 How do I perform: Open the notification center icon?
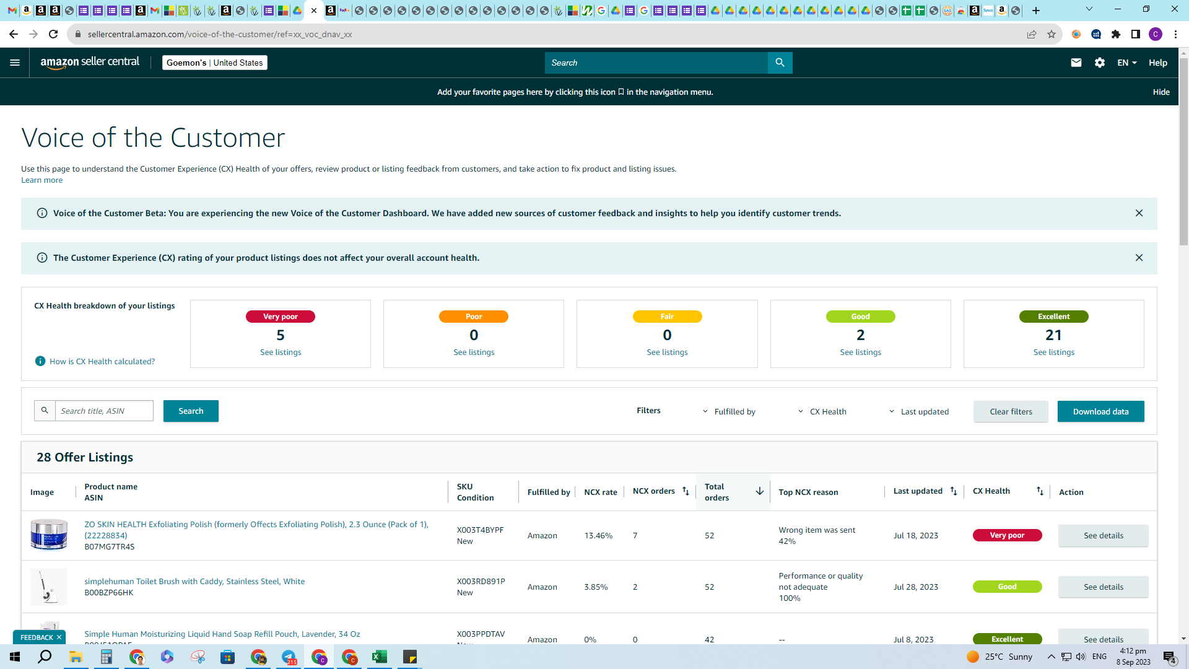click(1170, 657)
